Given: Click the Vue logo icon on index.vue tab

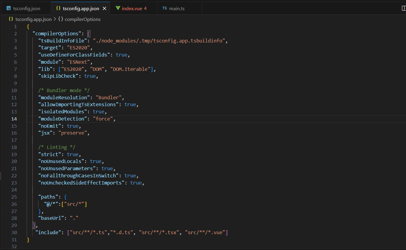Looking at the screenshot, I should point(118,8).
